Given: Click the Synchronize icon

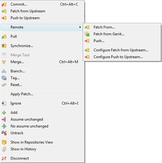Looking at the screenshot, I should click(x=4, y=46).
